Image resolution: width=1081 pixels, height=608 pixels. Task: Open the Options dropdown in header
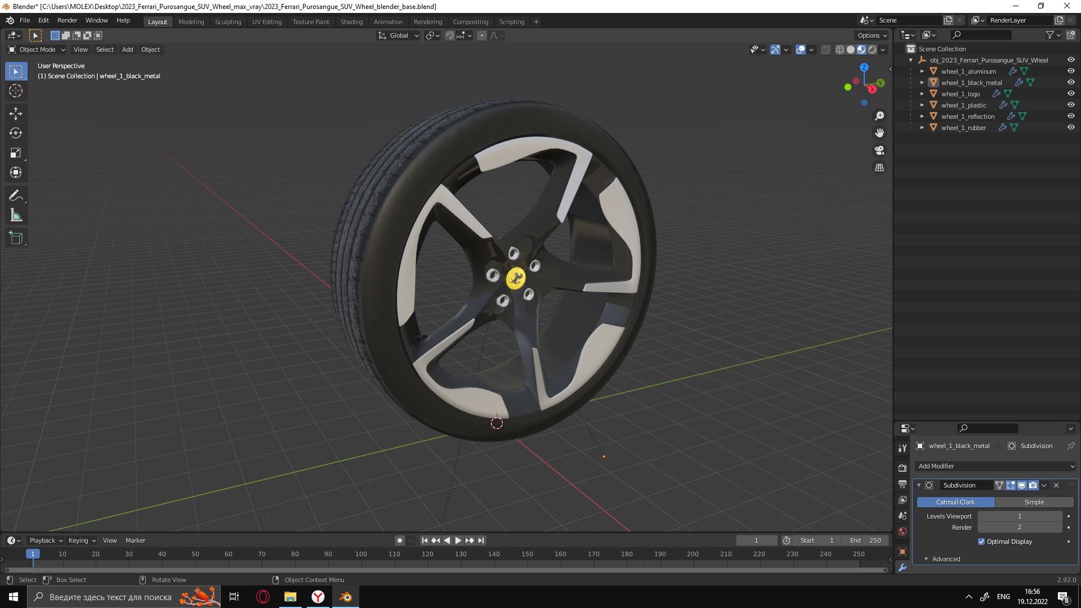[x=872, y=35]
